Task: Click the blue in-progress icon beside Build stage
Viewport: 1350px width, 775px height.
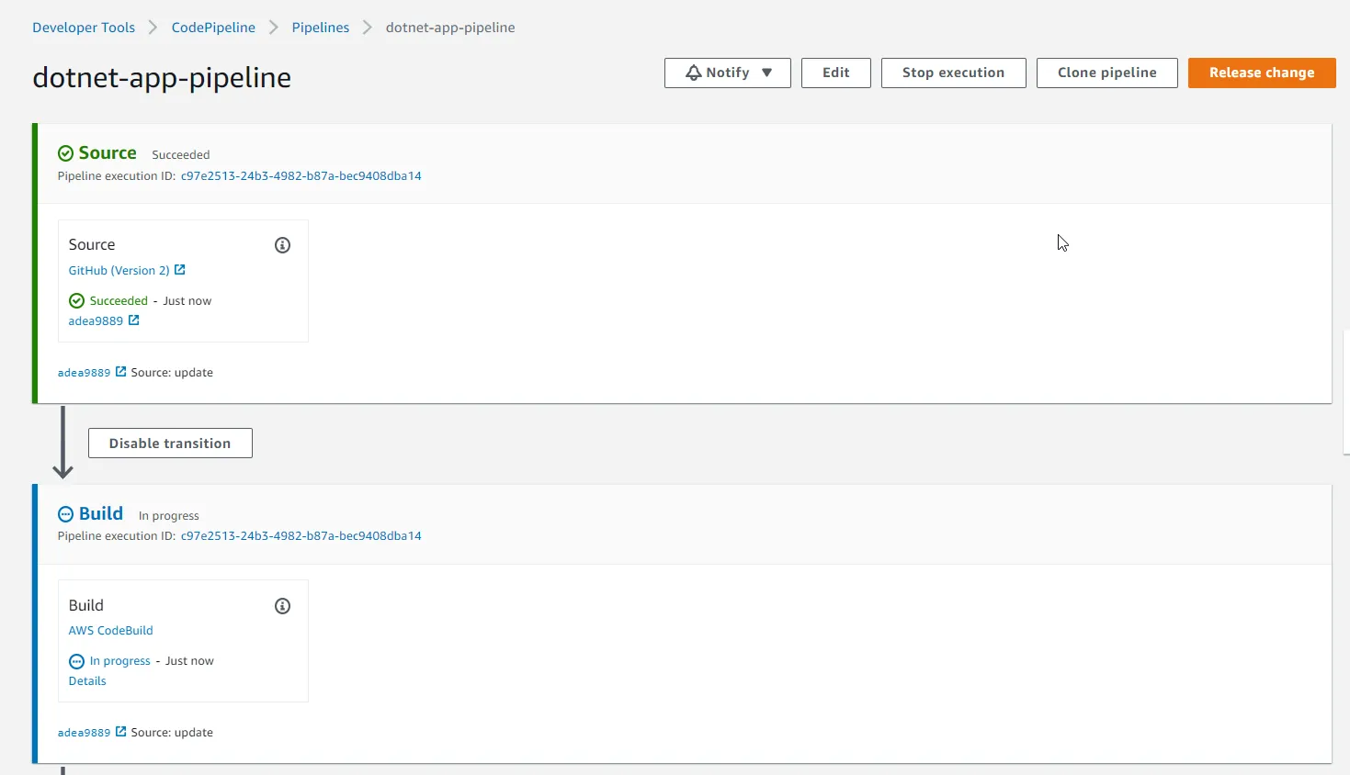Action: 63,513
